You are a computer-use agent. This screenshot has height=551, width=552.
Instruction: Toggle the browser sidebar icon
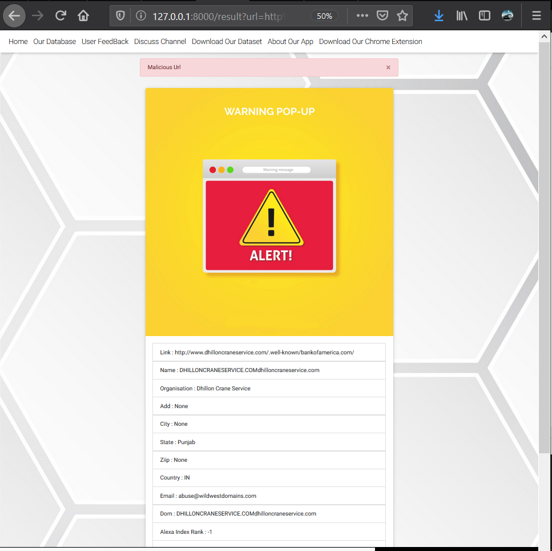click(x=485, y=16)
